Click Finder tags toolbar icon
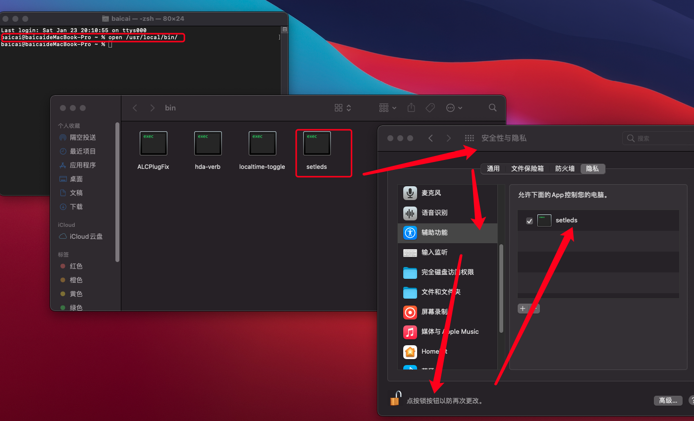This screenshot has width=694, height=421. click(430, 108)
